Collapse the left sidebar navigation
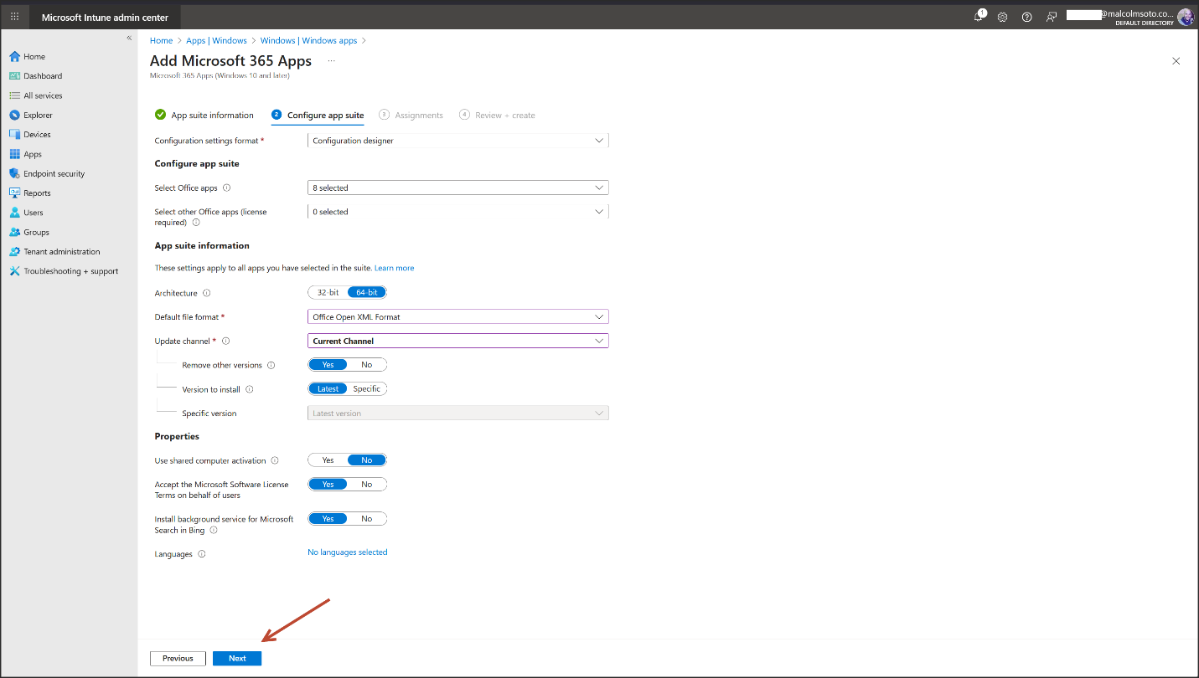Screen dimensions: 1199x678 point(129,39)
